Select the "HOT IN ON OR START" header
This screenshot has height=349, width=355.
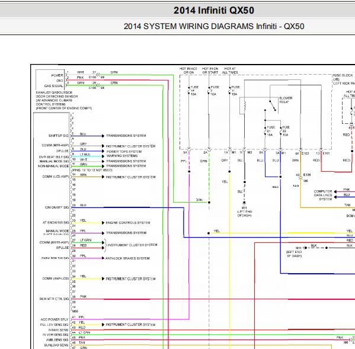210,71
